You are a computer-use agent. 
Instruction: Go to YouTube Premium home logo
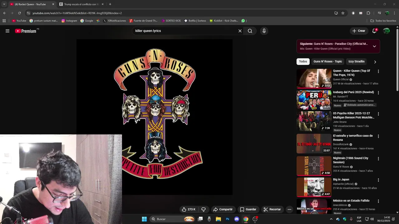tap(26, 31)
